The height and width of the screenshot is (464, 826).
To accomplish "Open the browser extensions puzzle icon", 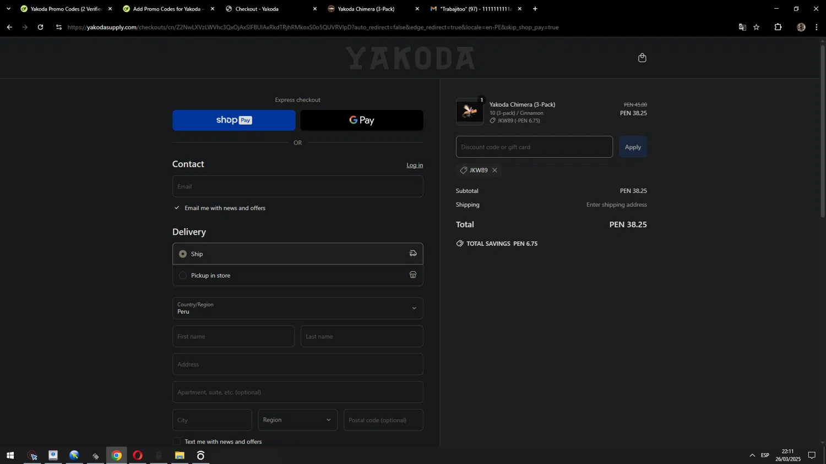I will coord(778,27).
